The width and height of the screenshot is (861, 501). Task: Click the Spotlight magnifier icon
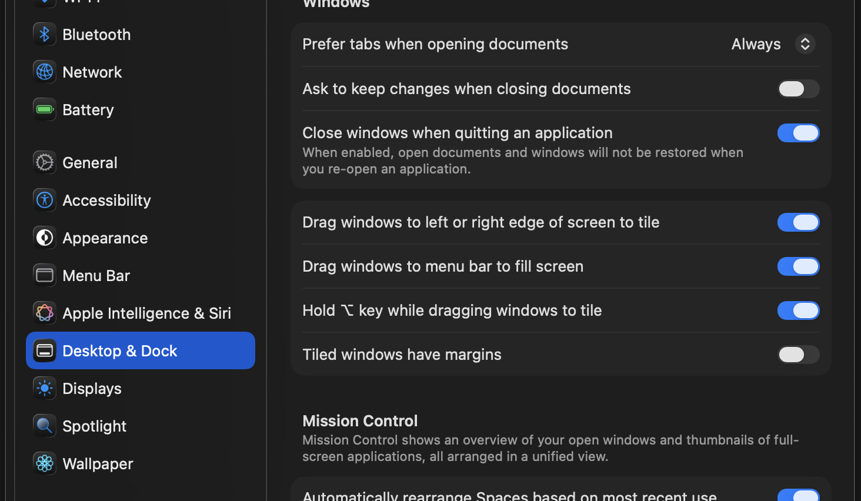45,426
